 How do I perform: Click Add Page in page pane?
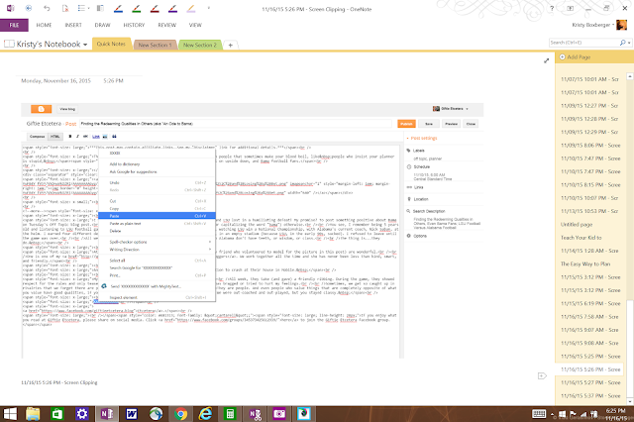coord(575,57)
